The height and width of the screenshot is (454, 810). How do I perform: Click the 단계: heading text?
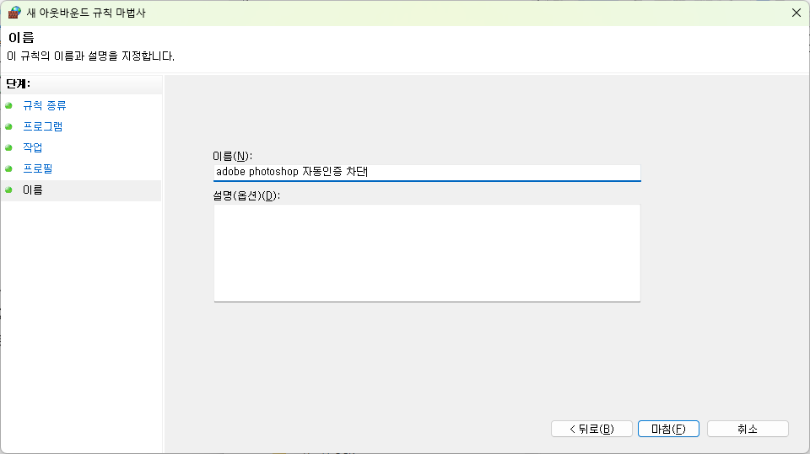18,83
